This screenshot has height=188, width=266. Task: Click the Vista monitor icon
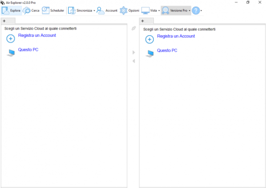coord(145,10)
